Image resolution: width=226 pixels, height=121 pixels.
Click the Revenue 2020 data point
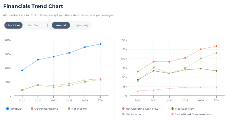[x=22, y=70]
